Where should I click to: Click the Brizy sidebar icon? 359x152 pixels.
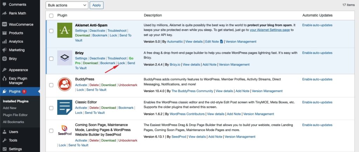[x=4, y=59]
